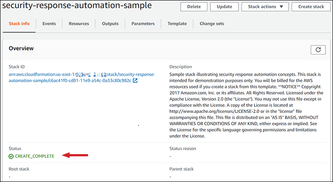Click the Stack ID label
This screenshot has height=182, width=333.
(16, 67)
